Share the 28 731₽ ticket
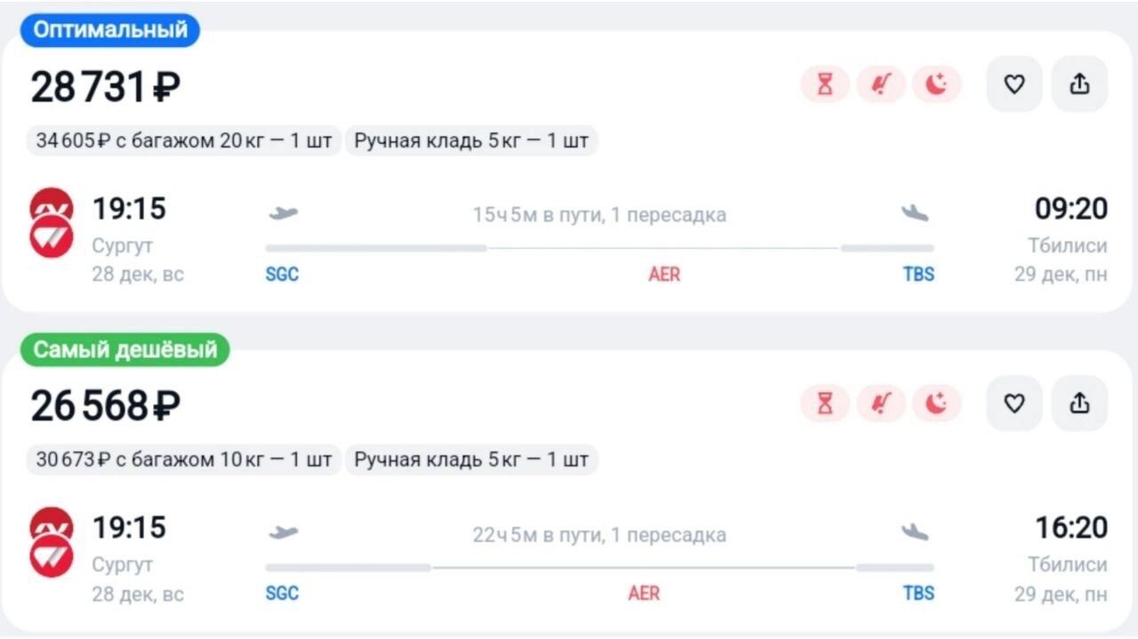This screenshot has height=639, width=1138. [x=1079, y=84]
